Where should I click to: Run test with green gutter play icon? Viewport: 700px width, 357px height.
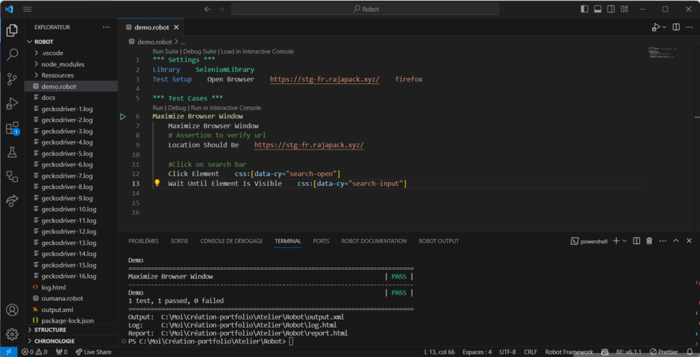[123, 117]
